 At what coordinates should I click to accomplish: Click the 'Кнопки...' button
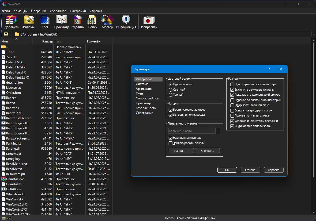pyautogui.click(x=207, y=151)
